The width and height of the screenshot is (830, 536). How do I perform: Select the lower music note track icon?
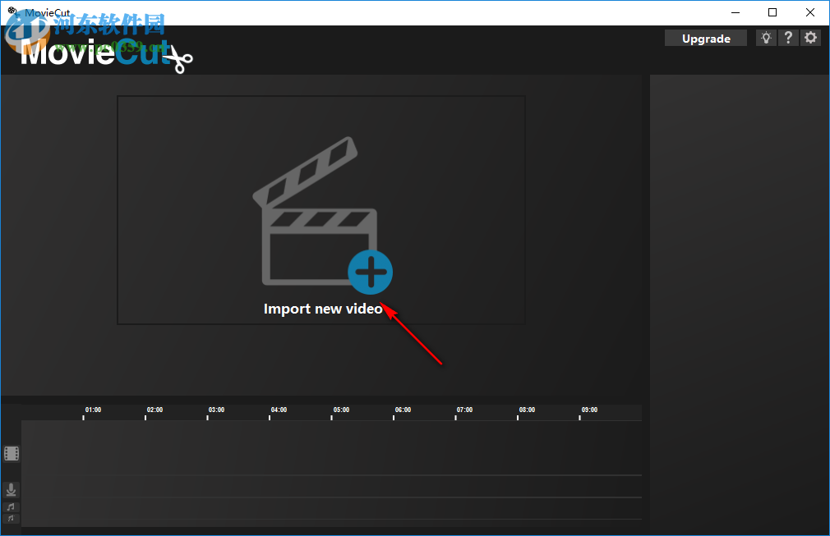click(12, 519)
